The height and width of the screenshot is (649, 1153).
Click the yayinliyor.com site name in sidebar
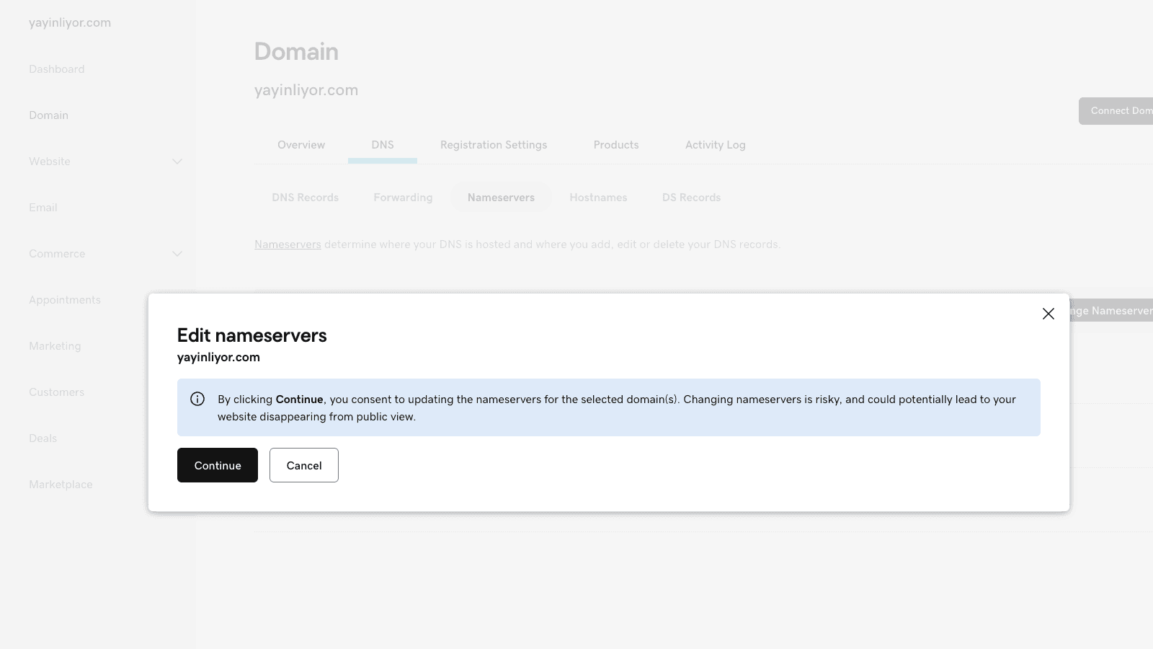pyautogui.click(x=70, y=23)
